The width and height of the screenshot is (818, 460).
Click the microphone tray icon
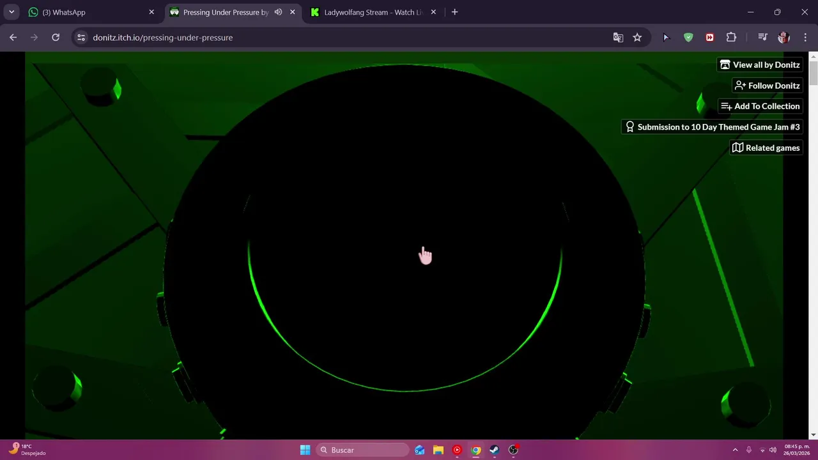coord(749,450)
